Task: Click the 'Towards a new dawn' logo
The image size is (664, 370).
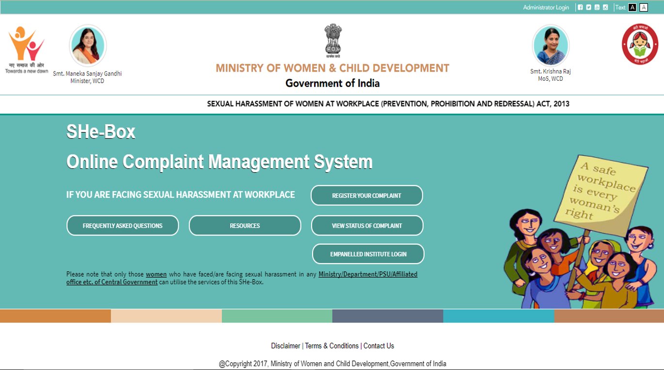Action: [27, 50]
